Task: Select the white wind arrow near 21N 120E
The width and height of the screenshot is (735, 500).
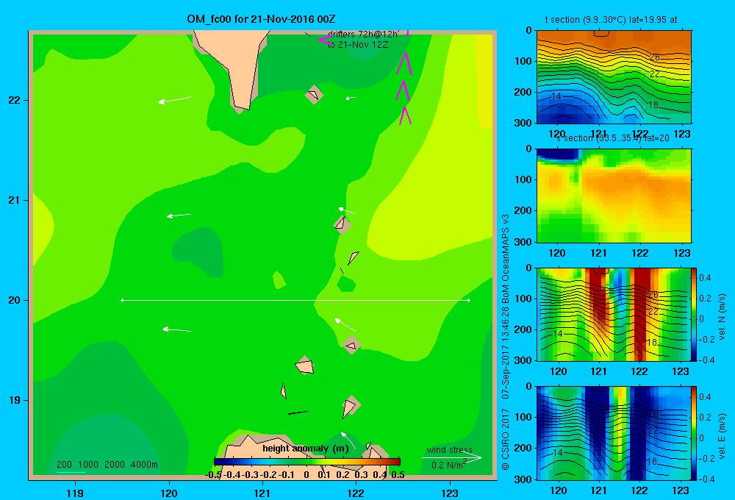Action: point(179,215)
